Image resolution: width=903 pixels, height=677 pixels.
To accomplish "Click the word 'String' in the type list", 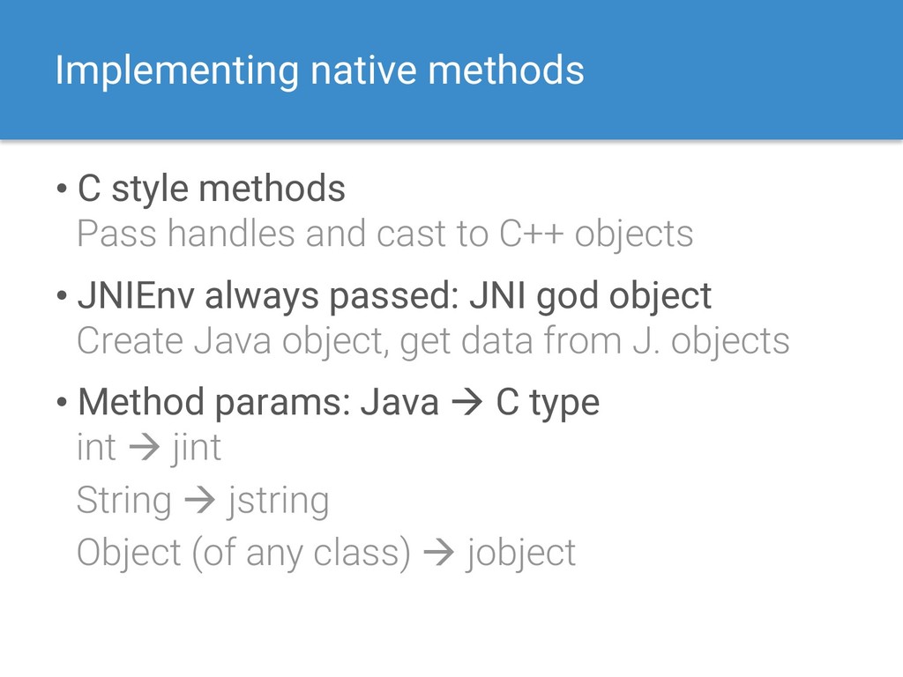I will point(124,501).
